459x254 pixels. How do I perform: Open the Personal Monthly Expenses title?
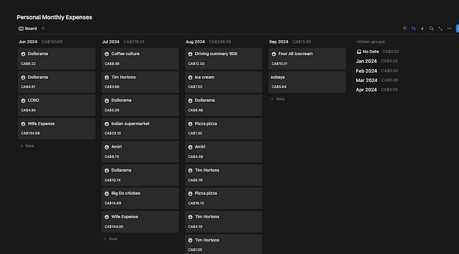54,17
